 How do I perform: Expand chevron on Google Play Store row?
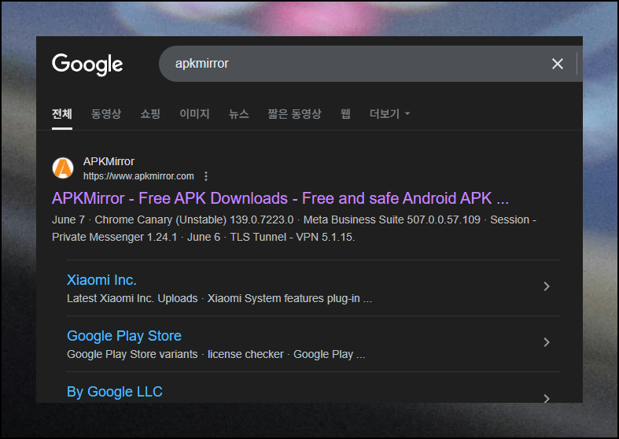[x=547, y=342]
